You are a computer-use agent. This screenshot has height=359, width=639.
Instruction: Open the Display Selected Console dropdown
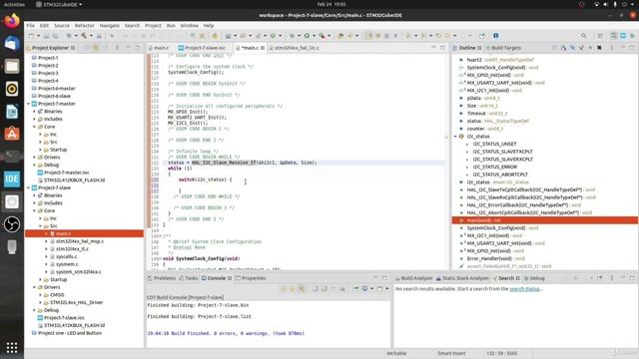pyautogui.click(x=371, y=288)
